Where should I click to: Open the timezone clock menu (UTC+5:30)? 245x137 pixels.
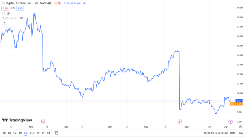pos(216,133)
